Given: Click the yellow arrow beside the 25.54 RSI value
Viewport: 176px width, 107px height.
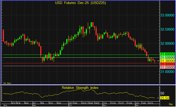Looking at the screenshot, I should [x=158, y=98].
